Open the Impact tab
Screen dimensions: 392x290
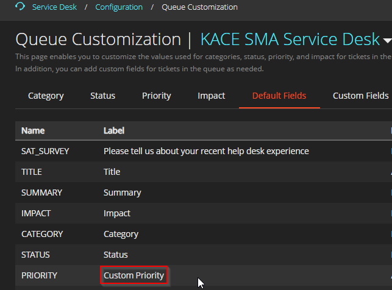pyautogui.click(x=212, y=96)
